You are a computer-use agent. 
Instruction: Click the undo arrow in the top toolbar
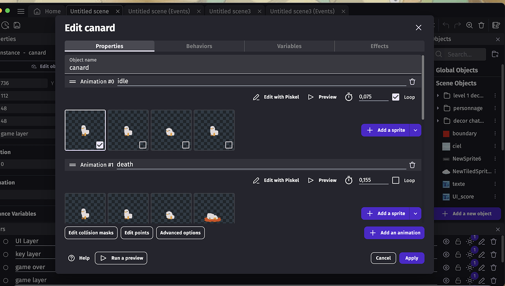pyautogui.click(x=446, y=25)
